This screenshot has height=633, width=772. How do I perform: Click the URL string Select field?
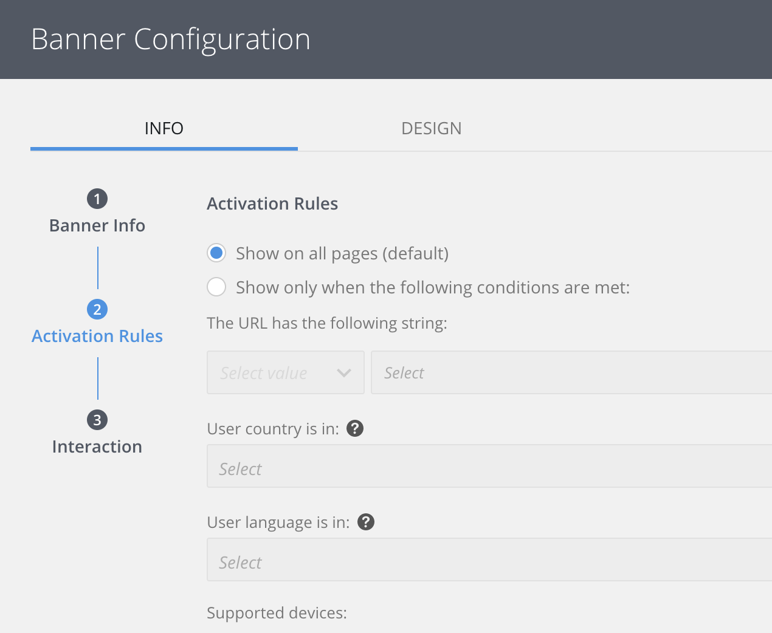[x=571, y=373]
